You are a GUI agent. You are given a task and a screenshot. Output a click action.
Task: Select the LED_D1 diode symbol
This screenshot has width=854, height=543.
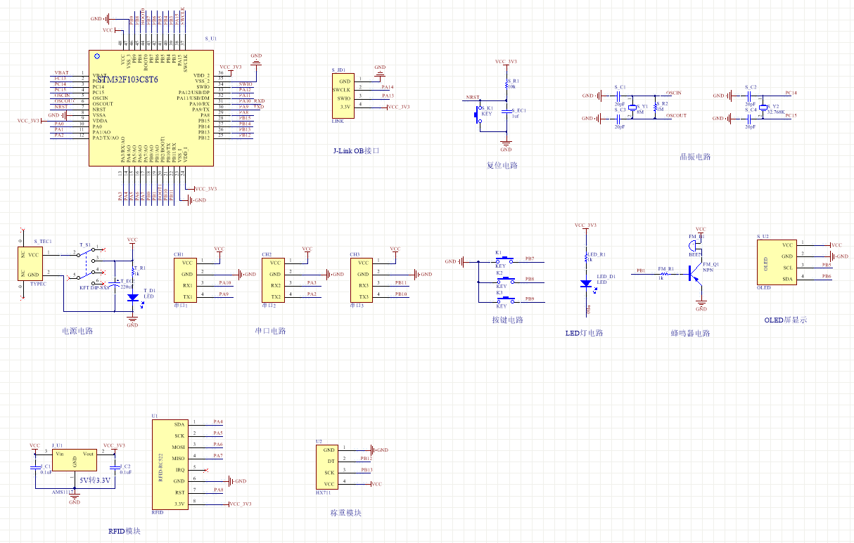585,284
